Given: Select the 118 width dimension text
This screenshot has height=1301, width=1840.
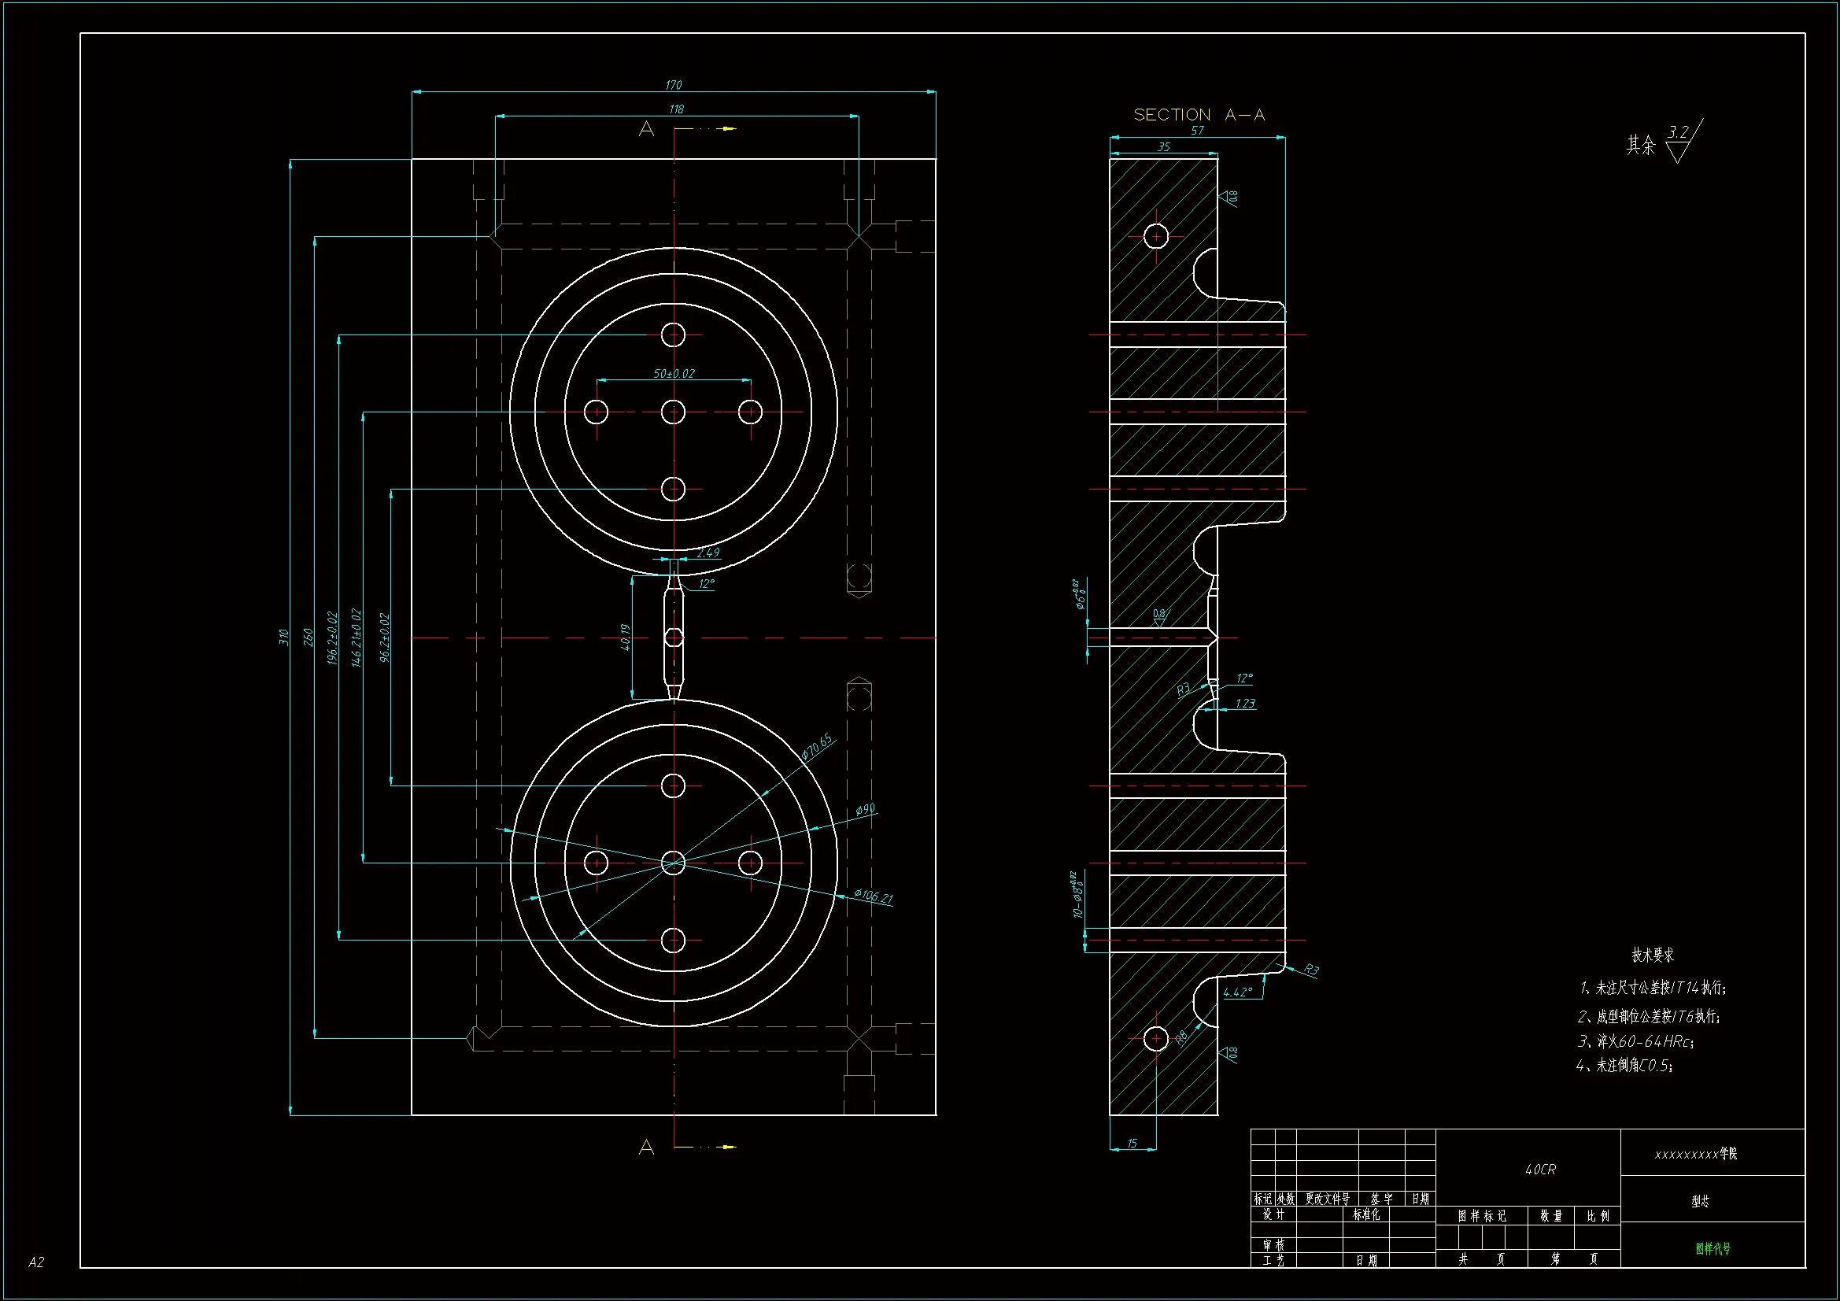Looking at the screenshot, I should (675, 109).
